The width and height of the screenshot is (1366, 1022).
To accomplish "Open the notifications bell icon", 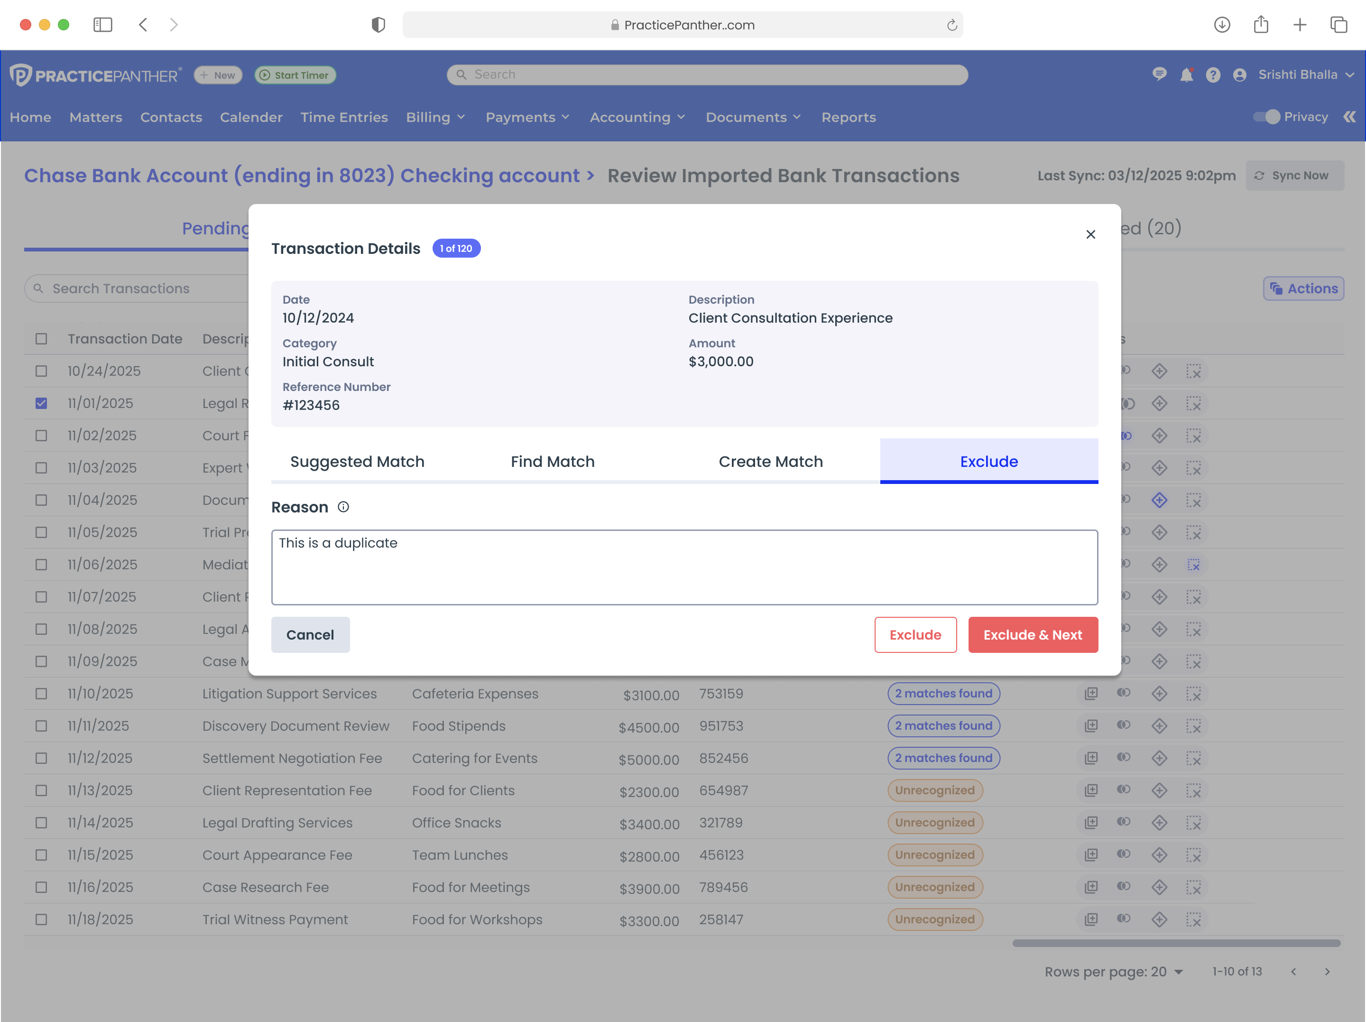I will tap(1186, 74).
